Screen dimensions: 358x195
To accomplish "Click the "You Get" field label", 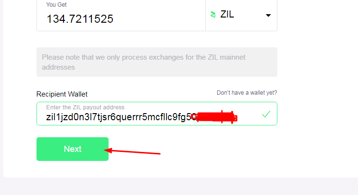I will coord(56,5).
